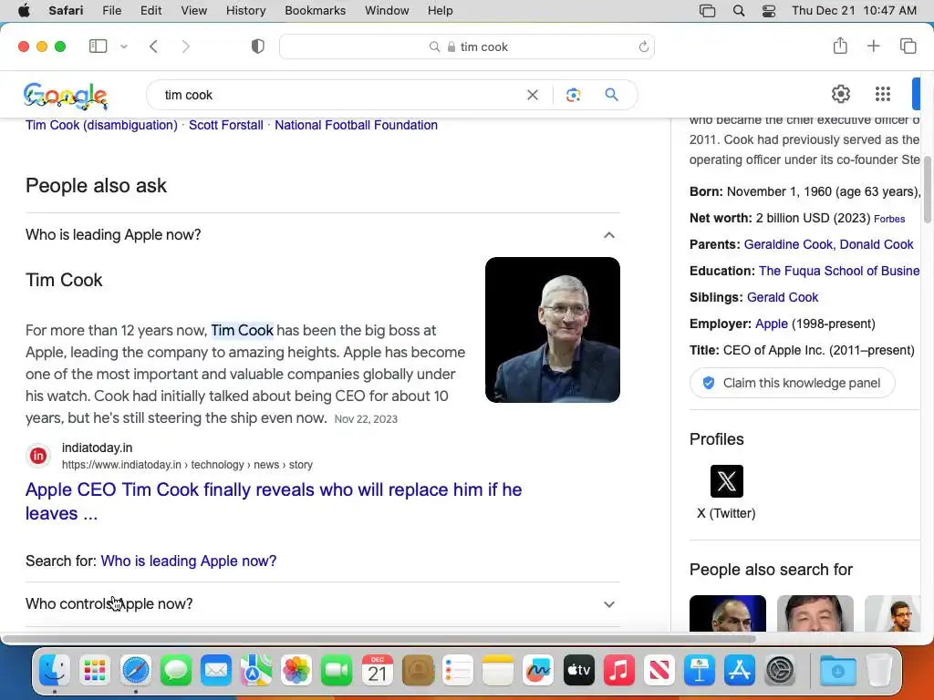This screenshot has height=700, width=934.
Task: Click the Google logo
Action: coord(66,95)
